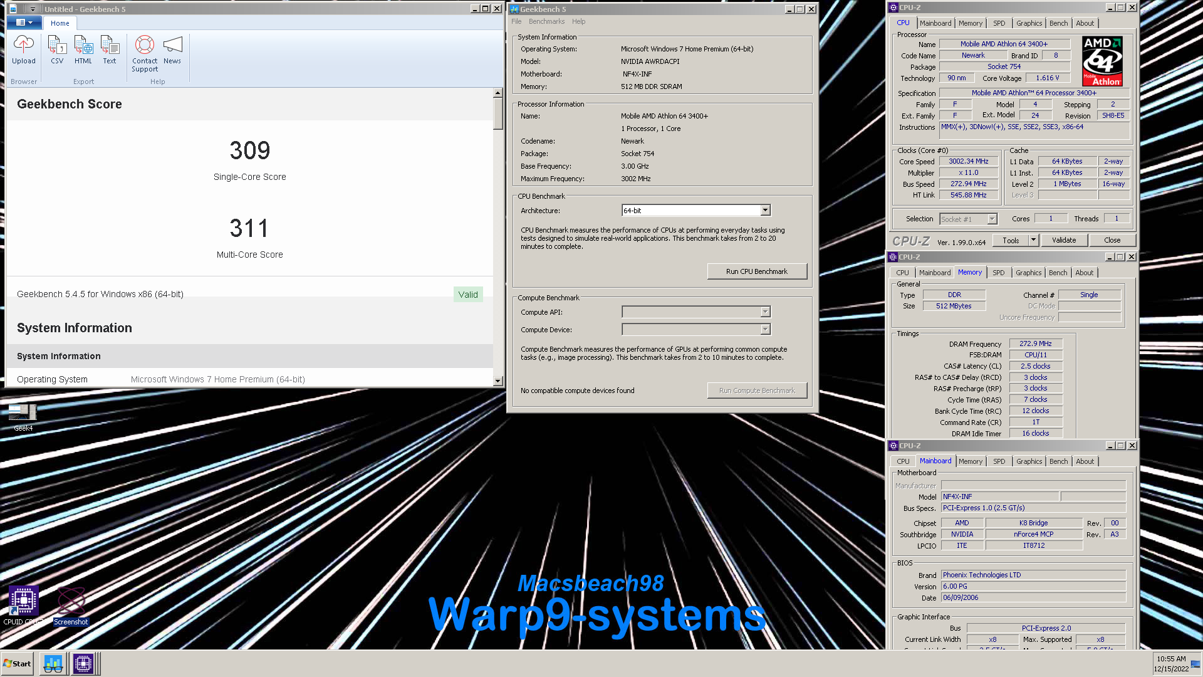Click the Validate button in CPU-Z
The height and width of the screenshot is (677, 1203).
[1064, 240]
